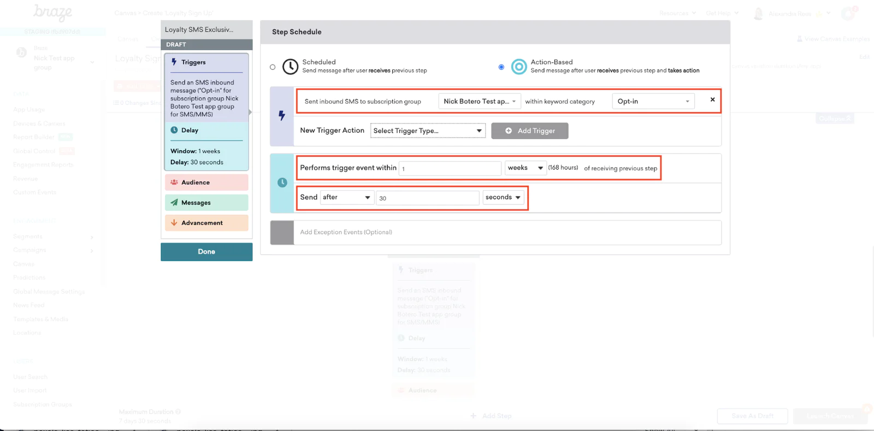Click the Delay clock icon in step panel

(174, 130)
